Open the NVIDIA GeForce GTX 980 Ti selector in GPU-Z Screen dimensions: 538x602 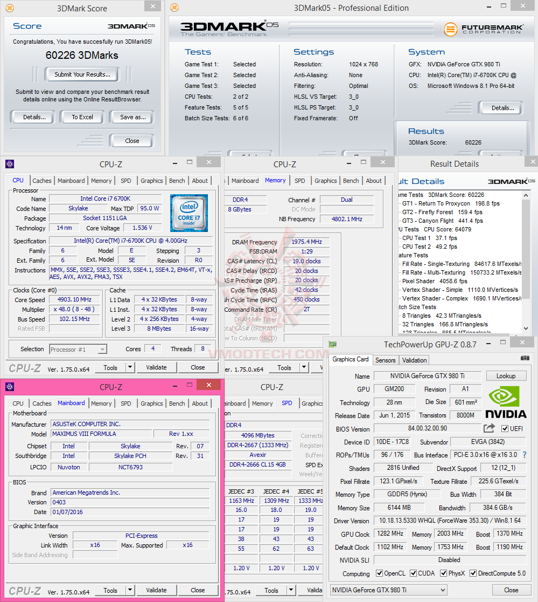click(389, 590)
